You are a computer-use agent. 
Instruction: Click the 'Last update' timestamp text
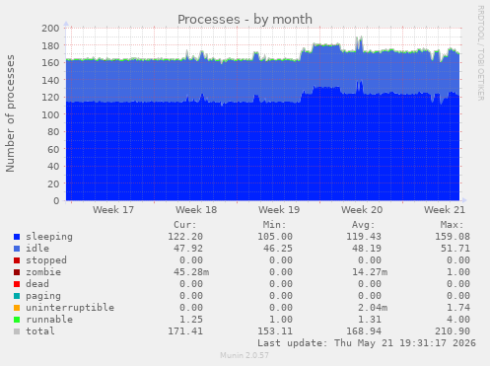(367, 343)
